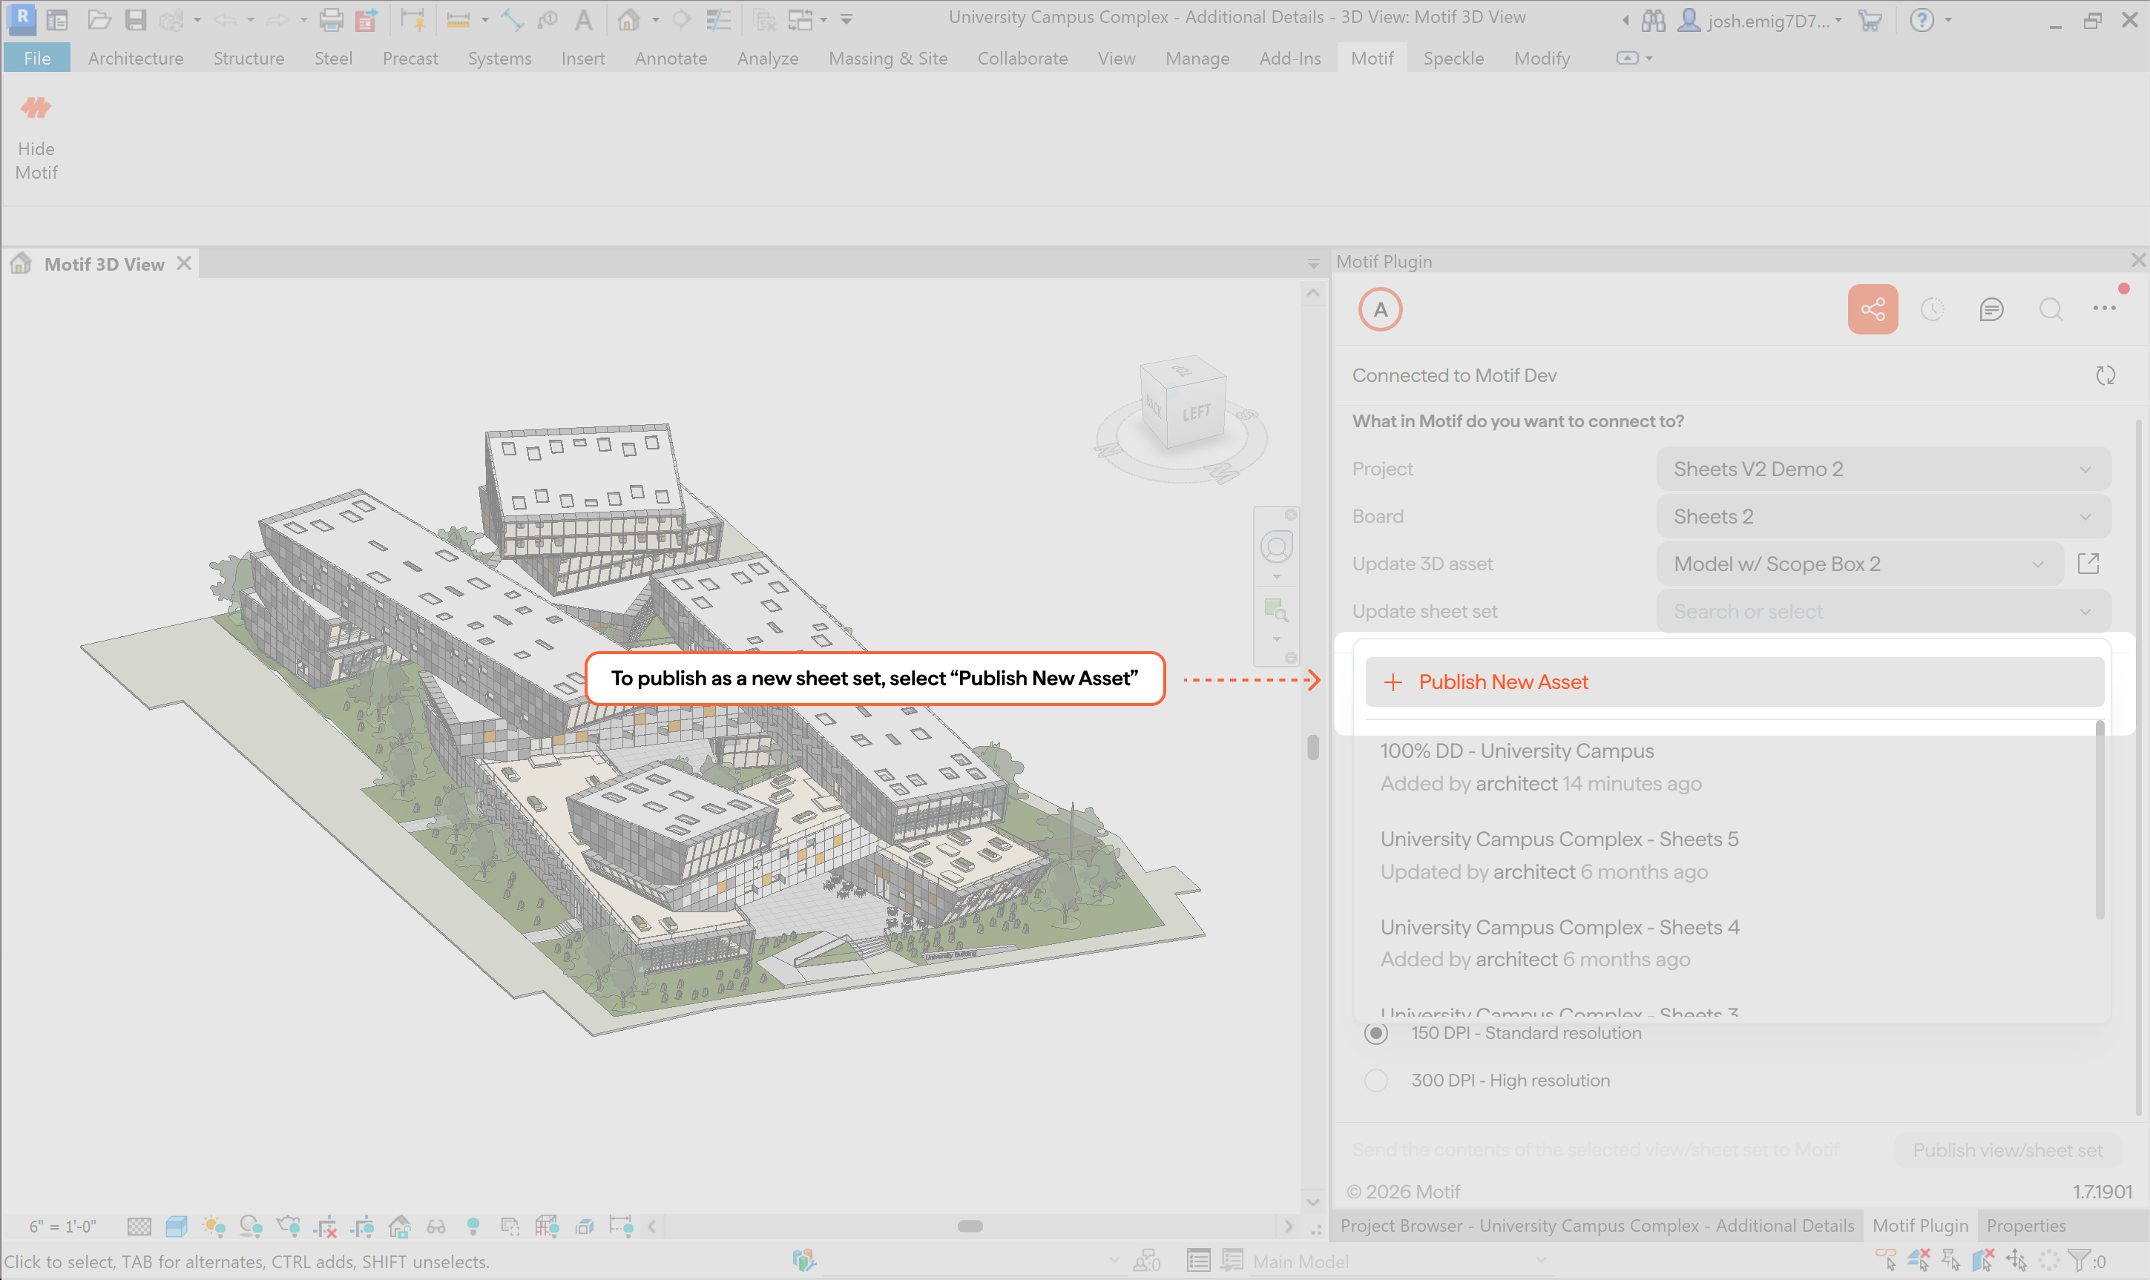Click the 3D view vertical scrollbar thumb
The width and height of the screenshot is (2150, 1280).
1312,747
